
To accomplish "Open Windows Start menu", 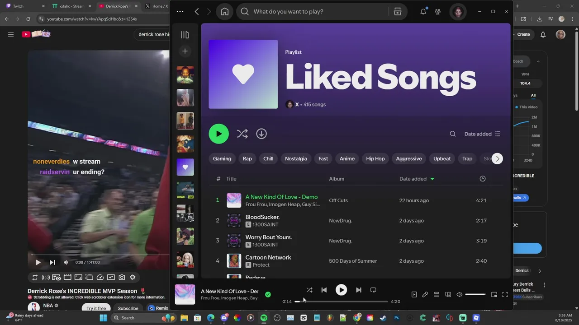I will pos(103,318).
